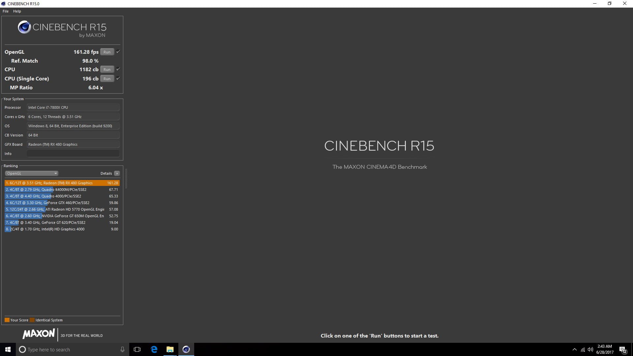Image resolution: width=633 pixels, height=356 pixels.
Task: Toggle the CPU Single Core checkbox
Action: [118, 78]
